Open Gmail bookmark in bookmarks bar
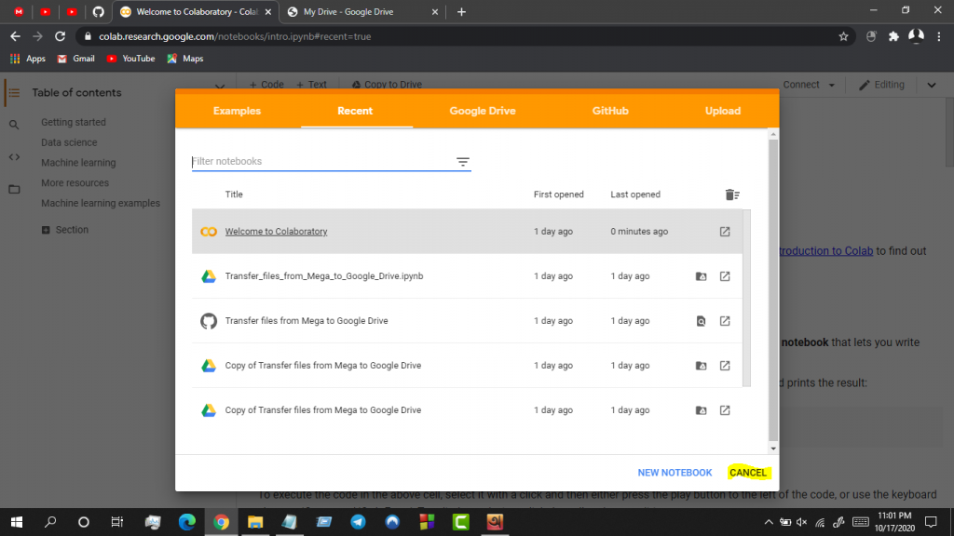 point(76,59)
